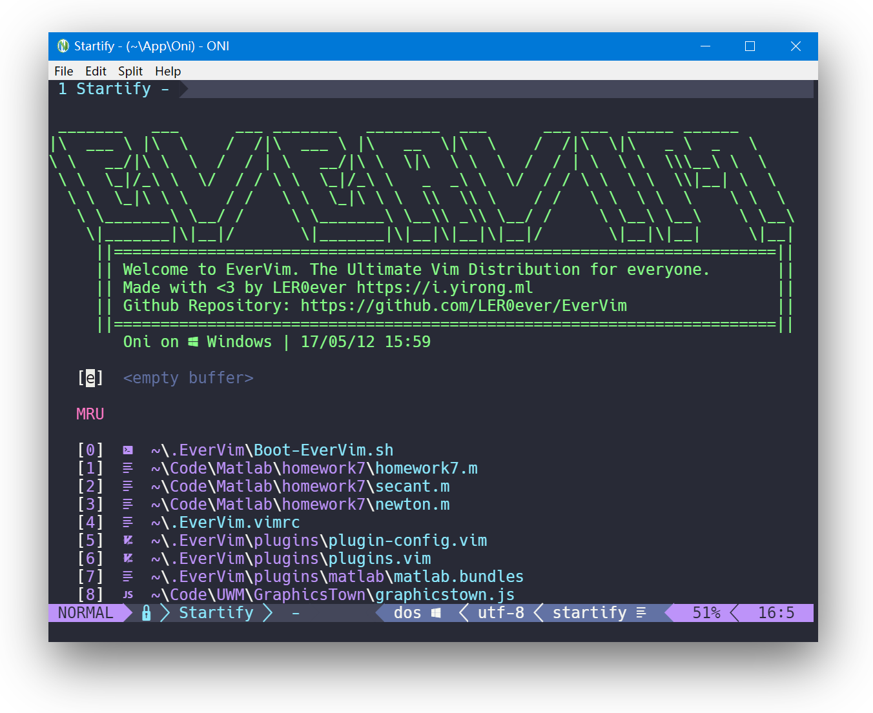873x713 pixels.
Task: Click the MRU section heading
Action: (90, 414)
